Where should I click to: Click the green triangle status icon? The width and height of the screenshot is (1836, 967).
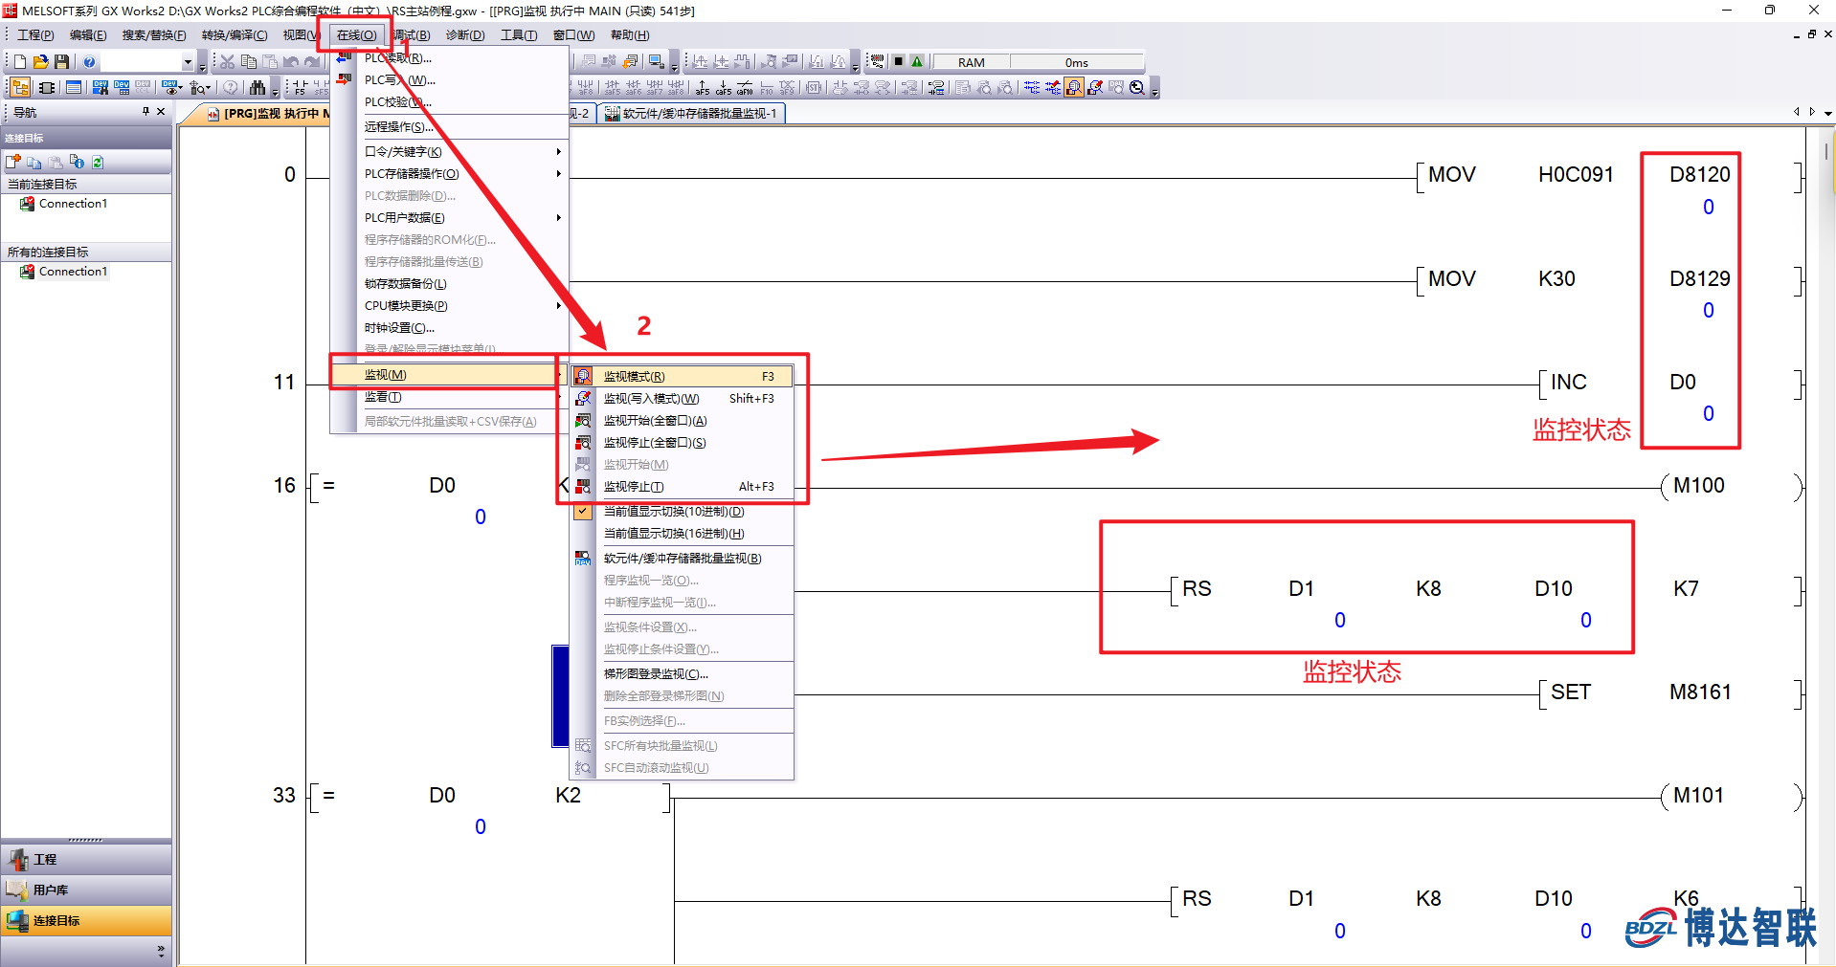[917, 62]
